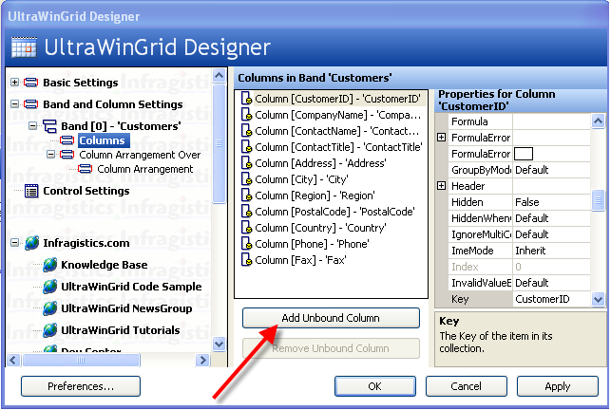
Task: Expand the Header property group
Action: pos(442,186)
